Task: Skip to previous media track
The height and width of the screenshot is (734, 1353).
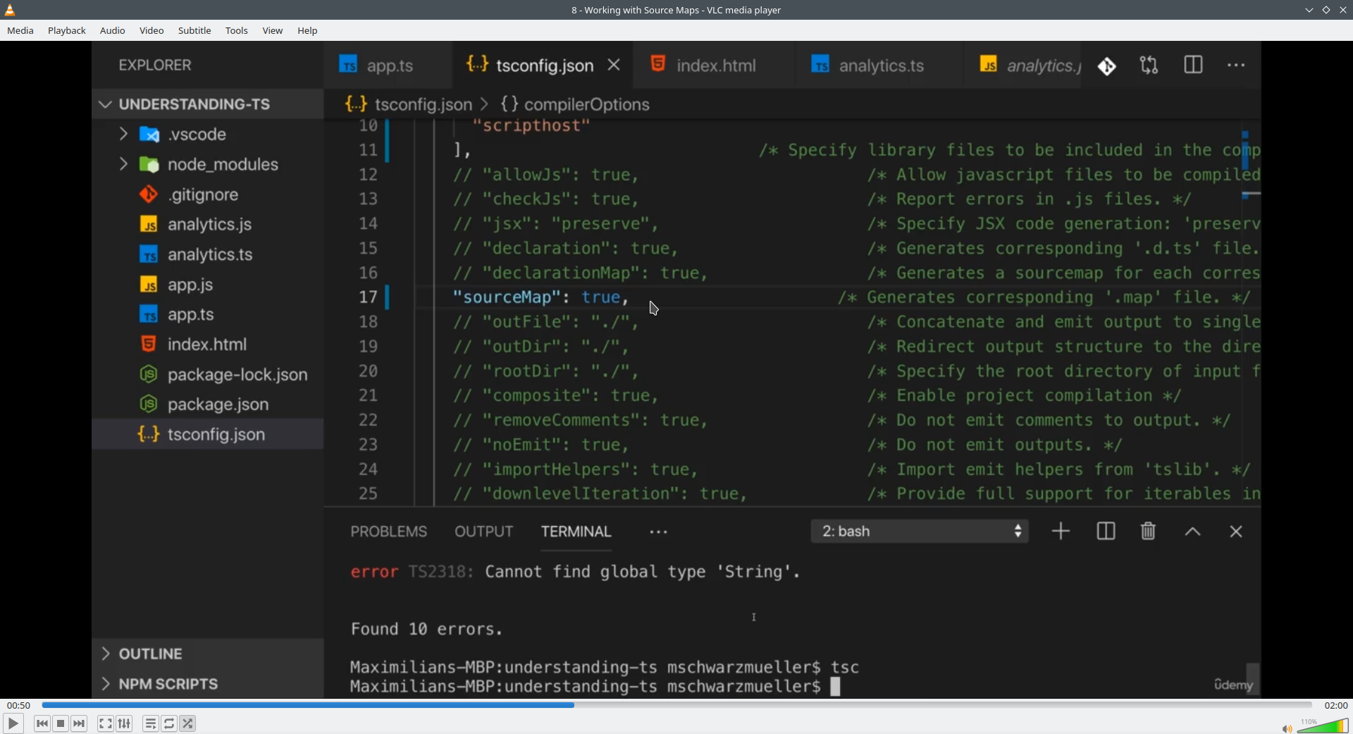Action: point(42,723)
